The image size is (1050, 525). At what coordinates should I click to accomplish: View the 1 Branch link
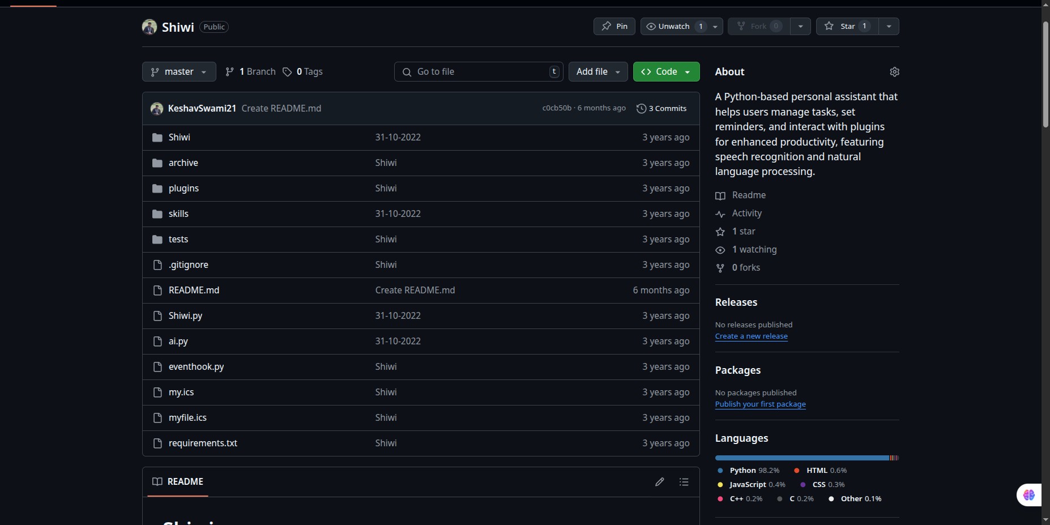pyautogui.click(x=250, y=71)
